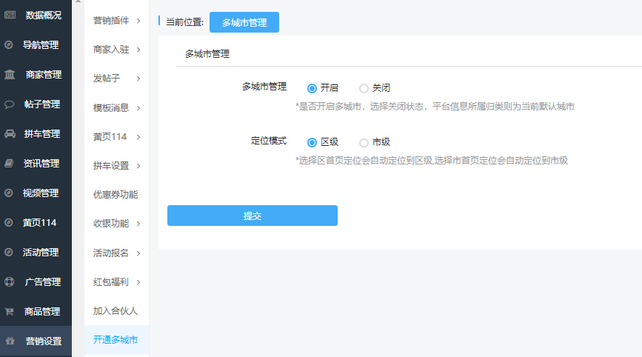Open 广告管理 menu label
The height and width of the screenshot is (357, 642).
(43, 281)
